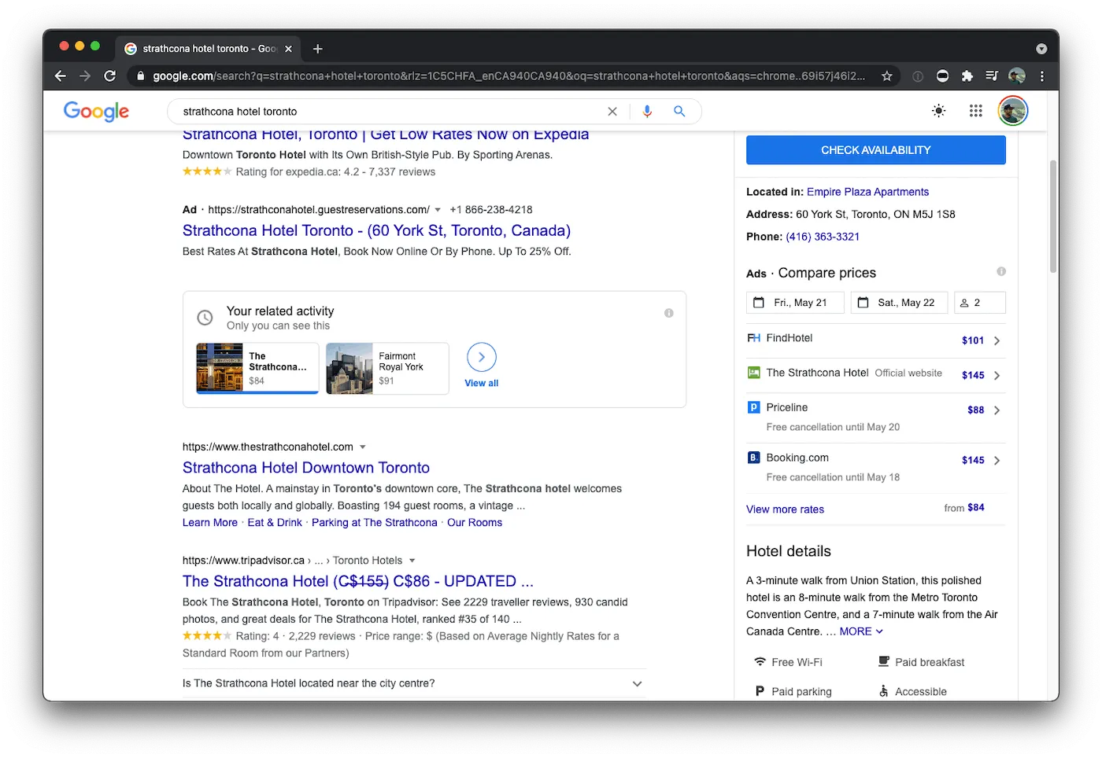Expand thestrathconahotel.com URL dropdown arrow
The image size is (1102, 758).
tap(363, 447)
